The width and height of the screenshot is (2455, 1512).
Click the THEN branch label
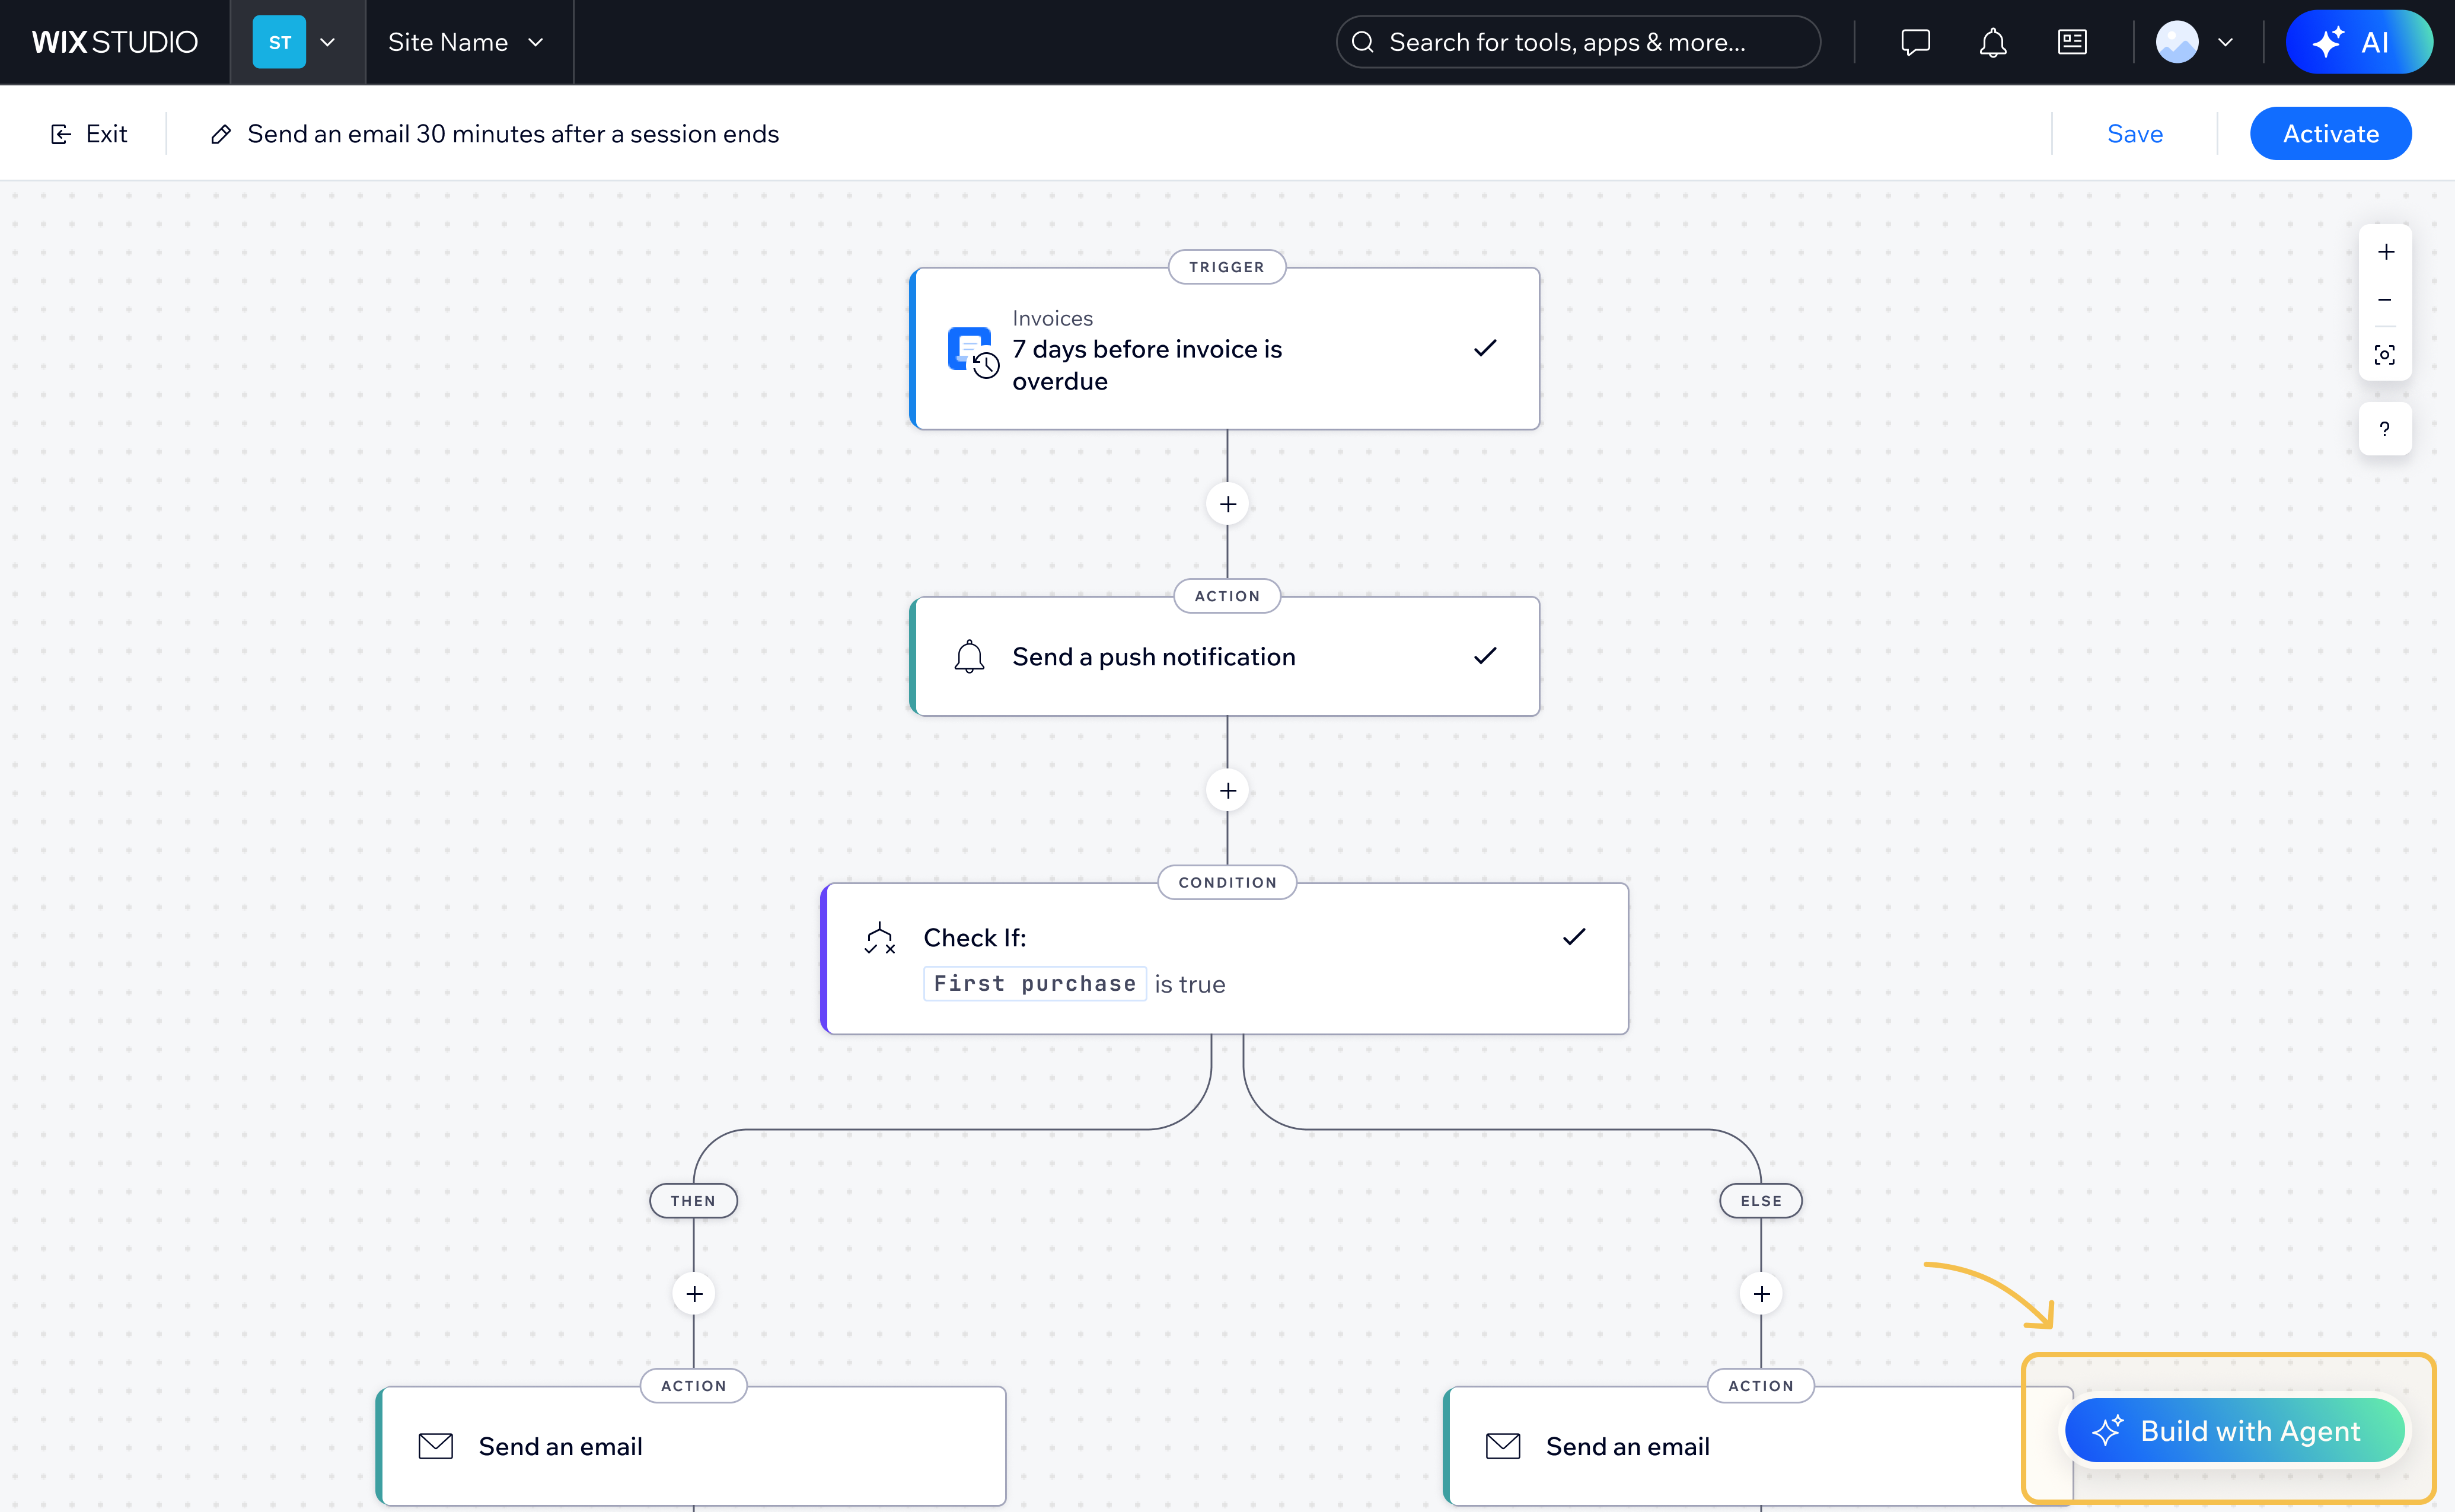pos(693,1201)
